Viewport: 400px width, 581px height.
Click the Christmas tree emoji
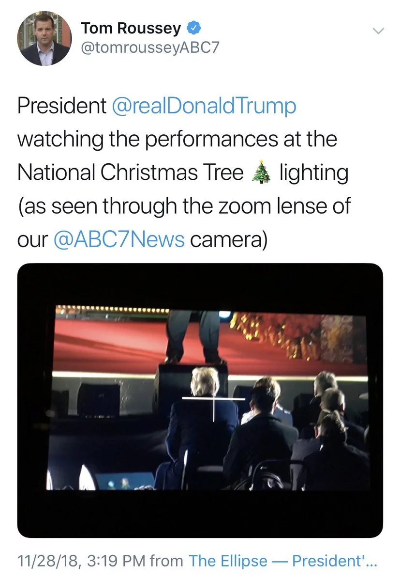point(261,173)
